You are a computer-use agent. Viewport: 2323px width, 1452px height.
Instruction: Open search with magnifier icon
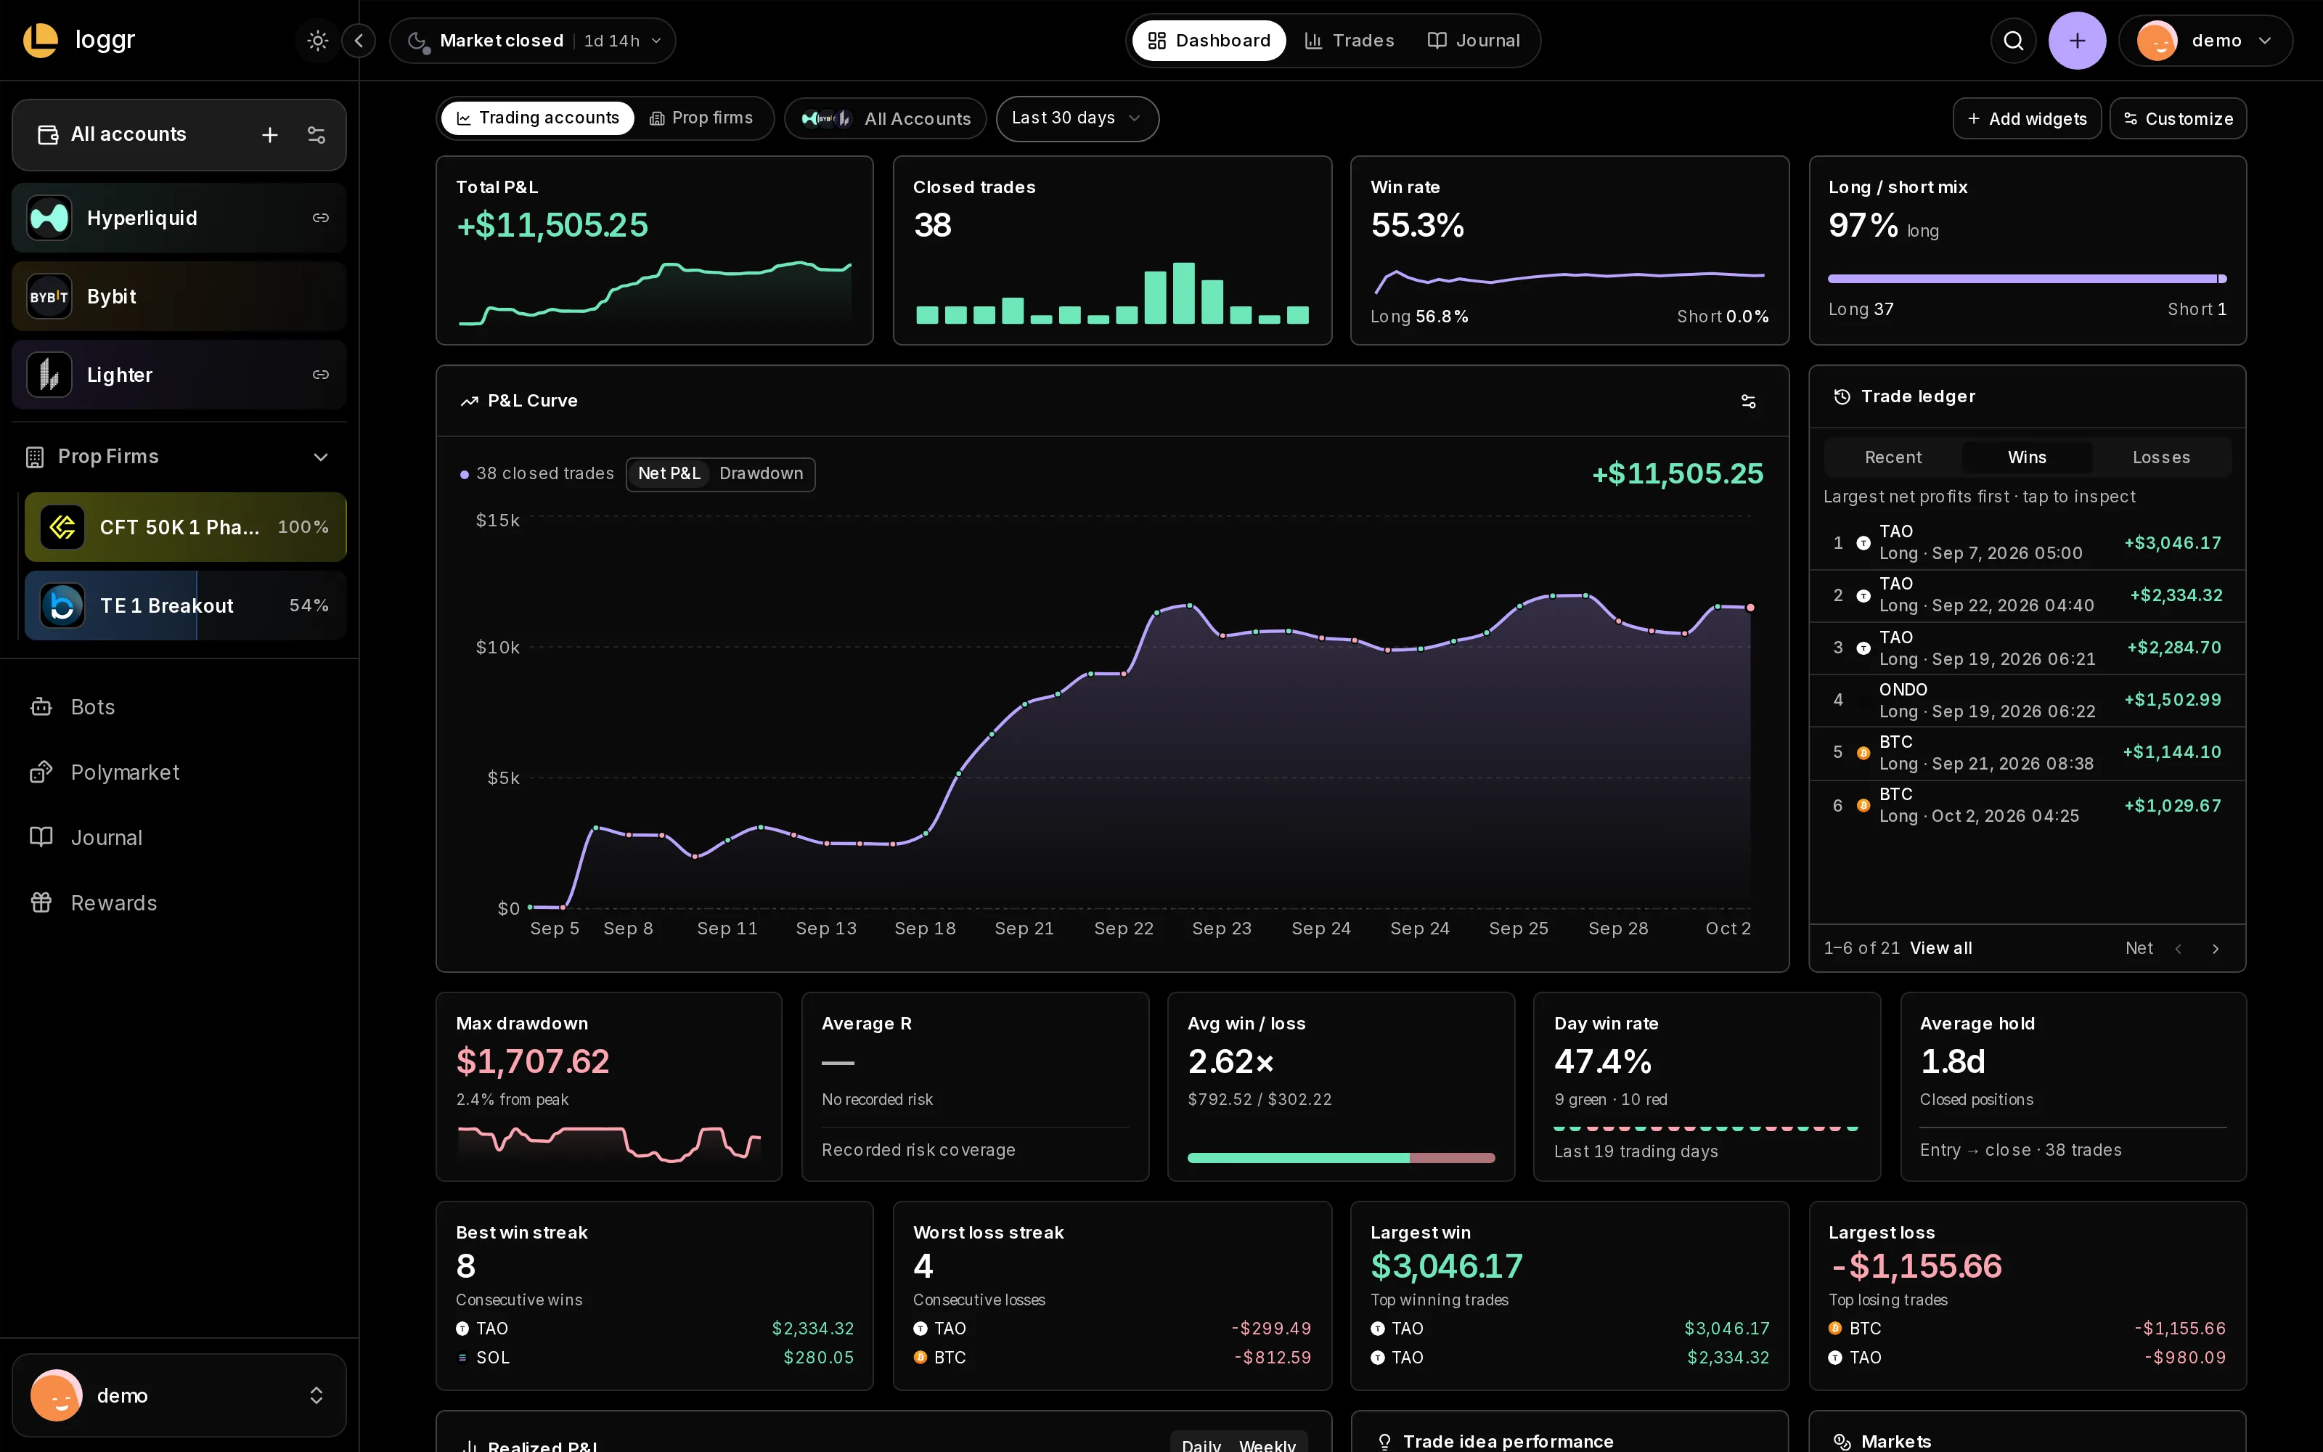coord(2014,41)
